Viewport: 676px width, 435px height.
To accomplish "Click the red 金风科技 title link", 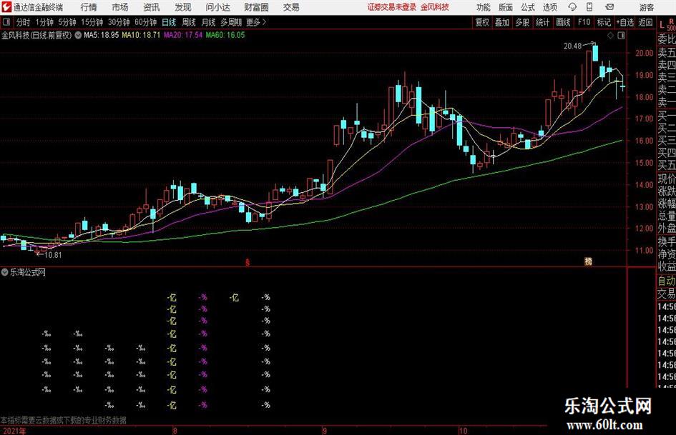I will [435, 7].
